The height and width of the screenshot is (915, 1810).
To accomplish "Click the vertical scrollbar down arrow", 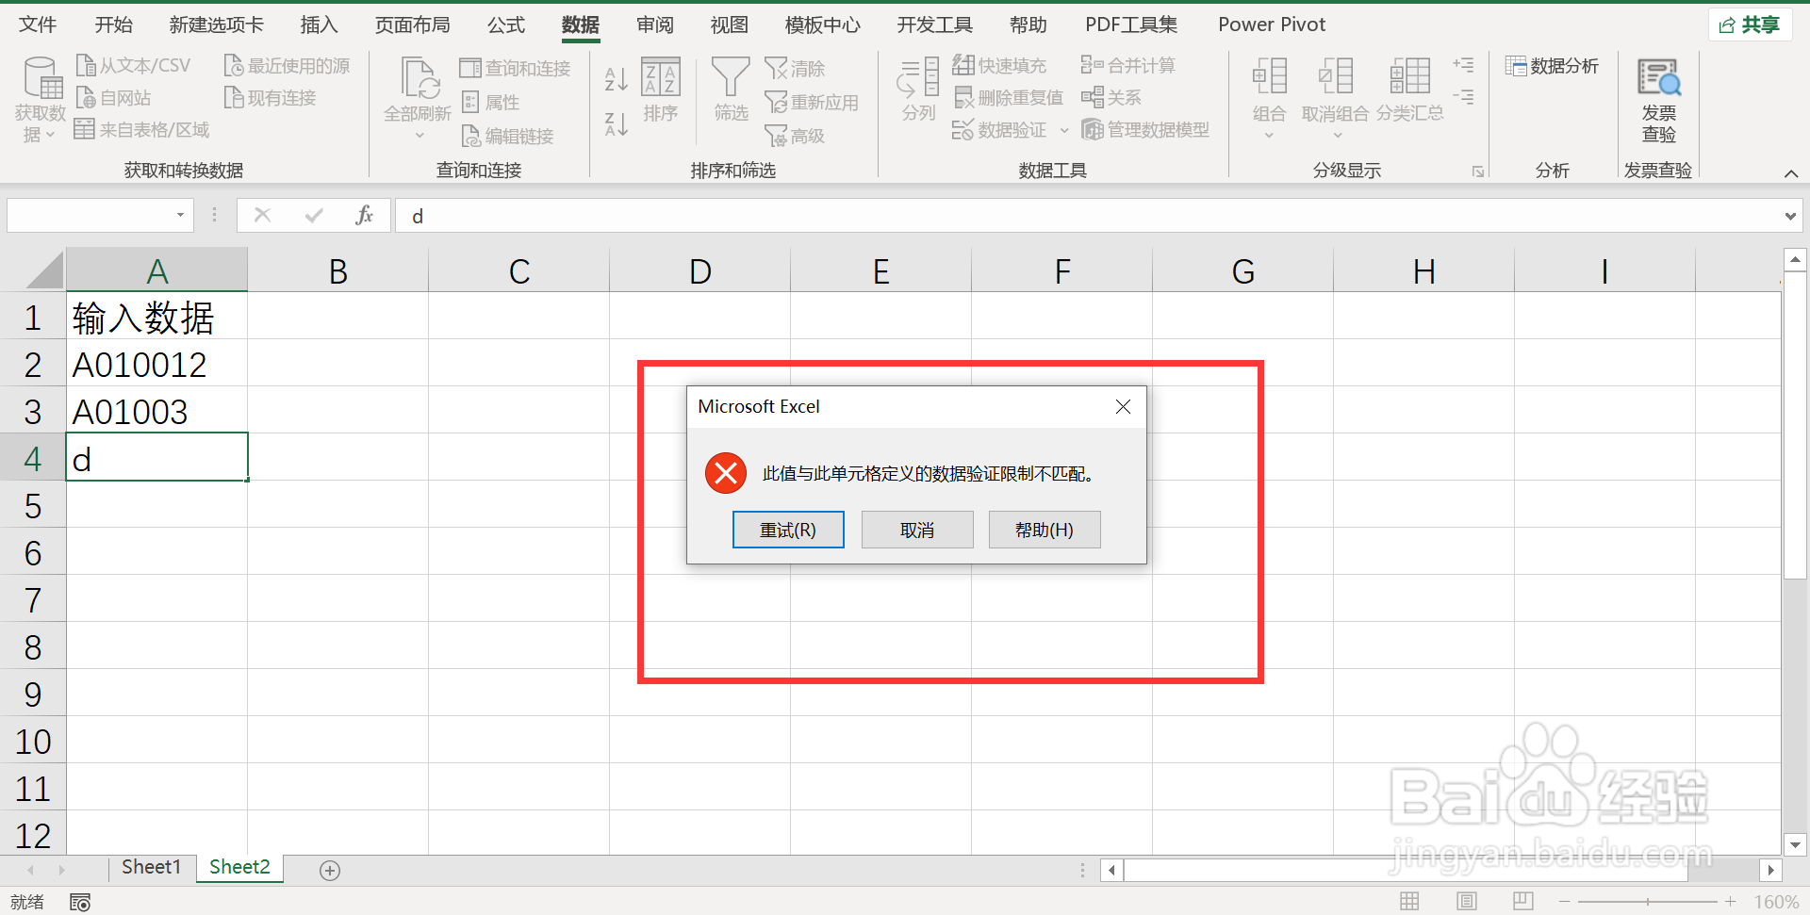I will click(1794, 845).
